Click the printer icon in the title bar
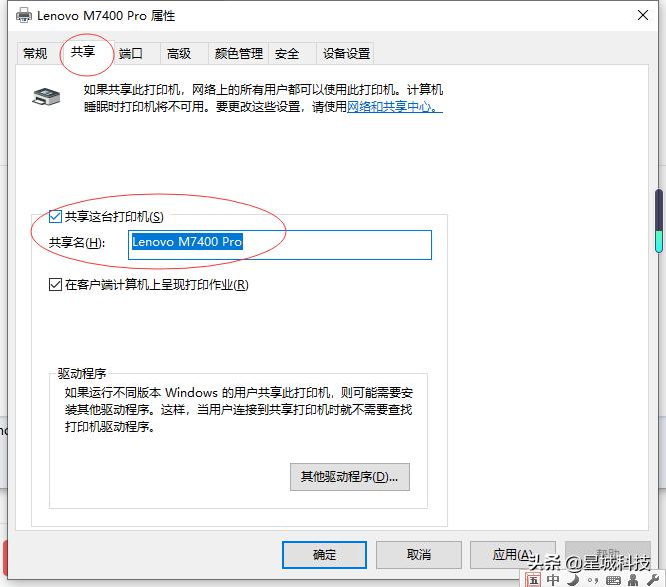 click(x=23, y=16)
